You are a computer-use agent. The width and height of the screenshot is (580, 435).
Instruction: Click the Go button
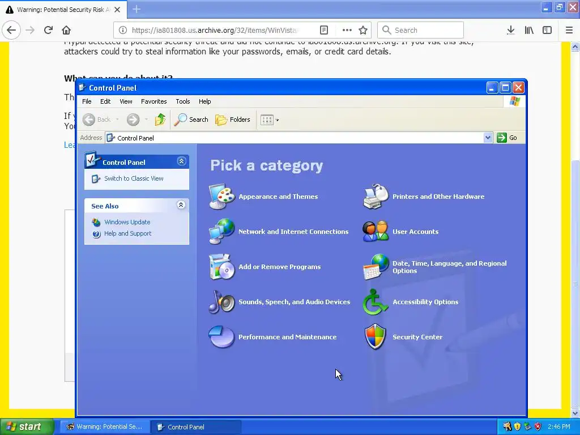click(x=507, y=138)
